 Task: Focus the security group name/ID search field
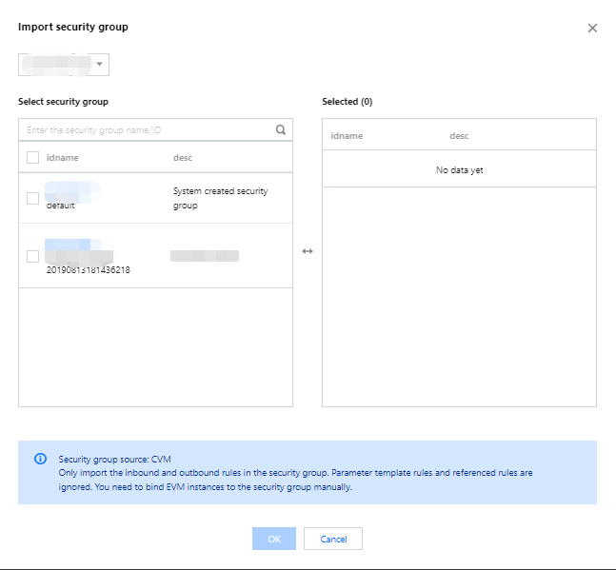[x=148, y=130]
